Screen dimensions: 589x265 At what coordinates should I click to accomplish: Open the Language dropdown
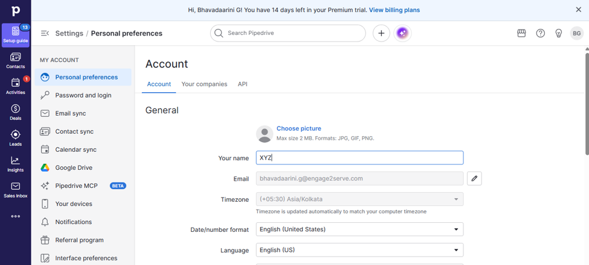(x=359, y=250)
